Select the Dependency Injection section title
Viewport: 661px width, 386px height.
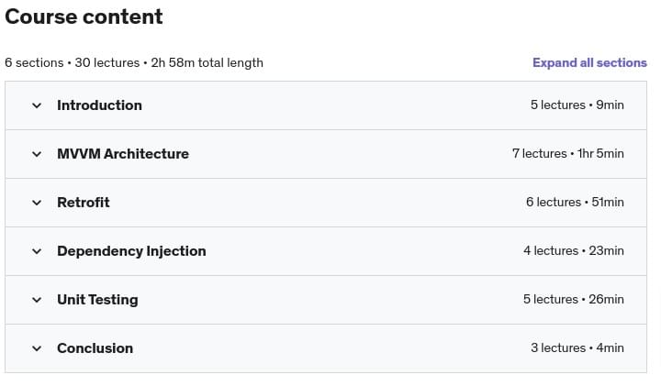(131, 251)
